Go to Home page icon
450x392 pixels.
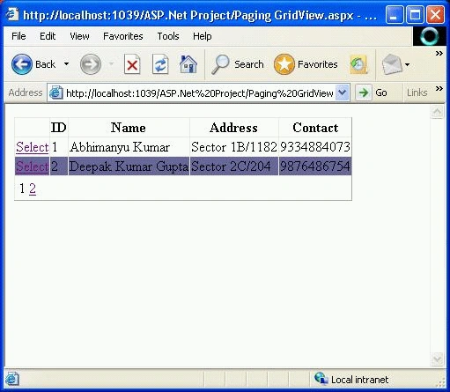(188, 64)
